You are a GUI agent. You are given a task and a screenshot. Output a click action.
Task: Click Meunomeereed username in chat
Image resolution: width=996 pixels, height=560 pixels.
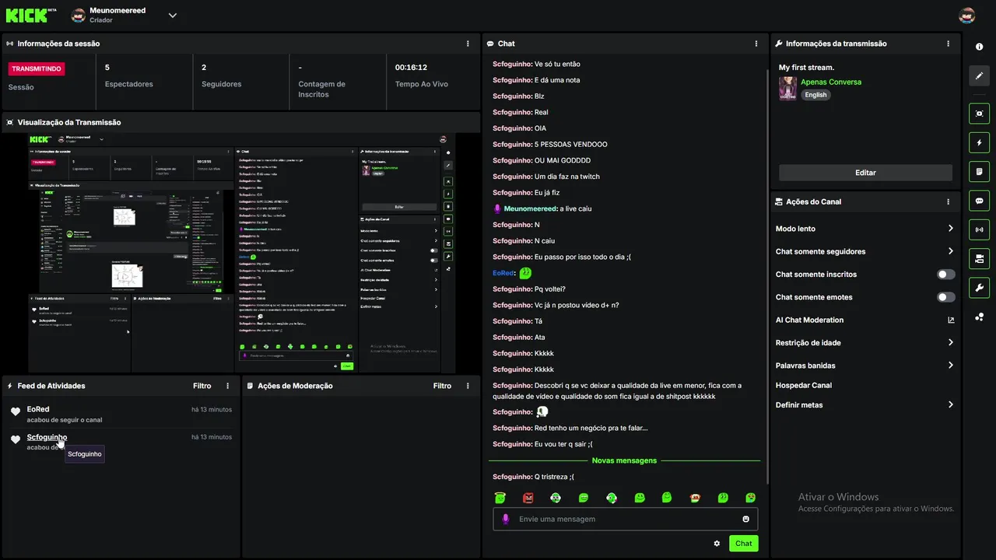click(531, 208)
